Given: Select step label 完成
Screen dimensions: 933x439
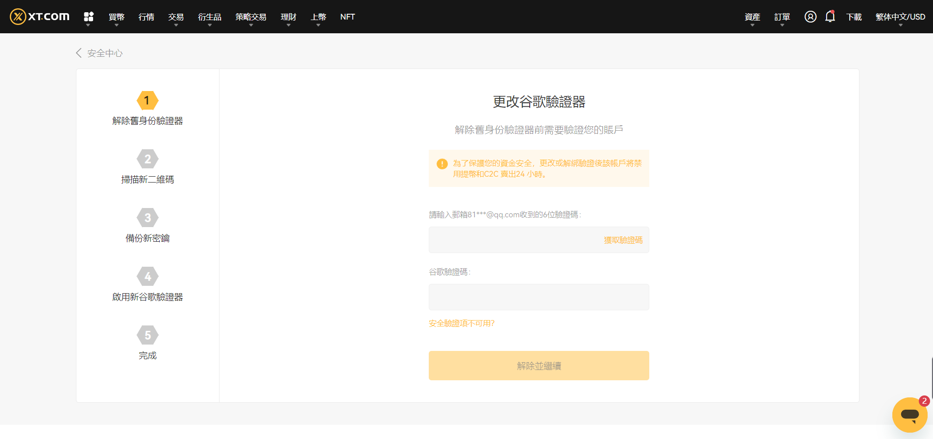Looking at the screenshot, I should [147, 356].
